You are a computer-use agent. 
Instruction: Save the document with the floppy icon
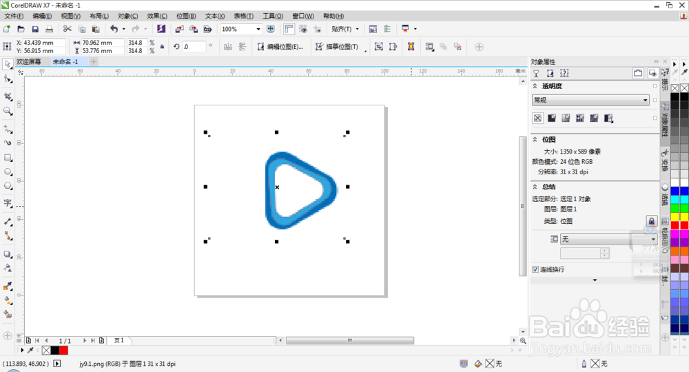pos(35,29)
